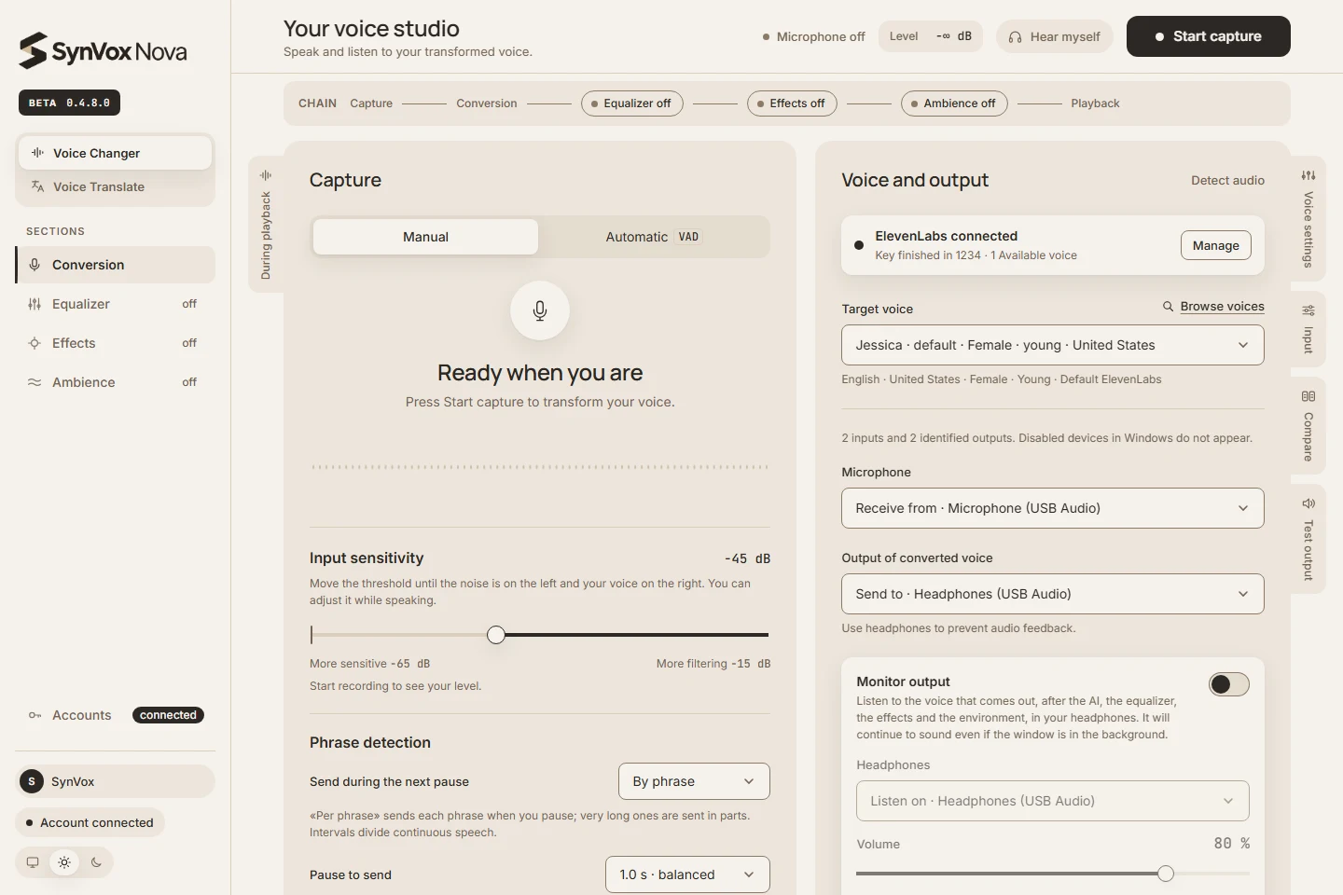Select the dark theme moon icon
Viewport: 1343px width, 895px height.
[96, 862]
